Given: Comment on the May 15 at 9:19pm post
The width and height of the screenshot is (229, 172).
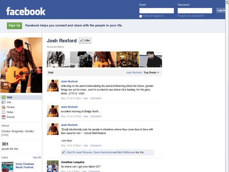Looking at the screenshot, I should point(95,98).
